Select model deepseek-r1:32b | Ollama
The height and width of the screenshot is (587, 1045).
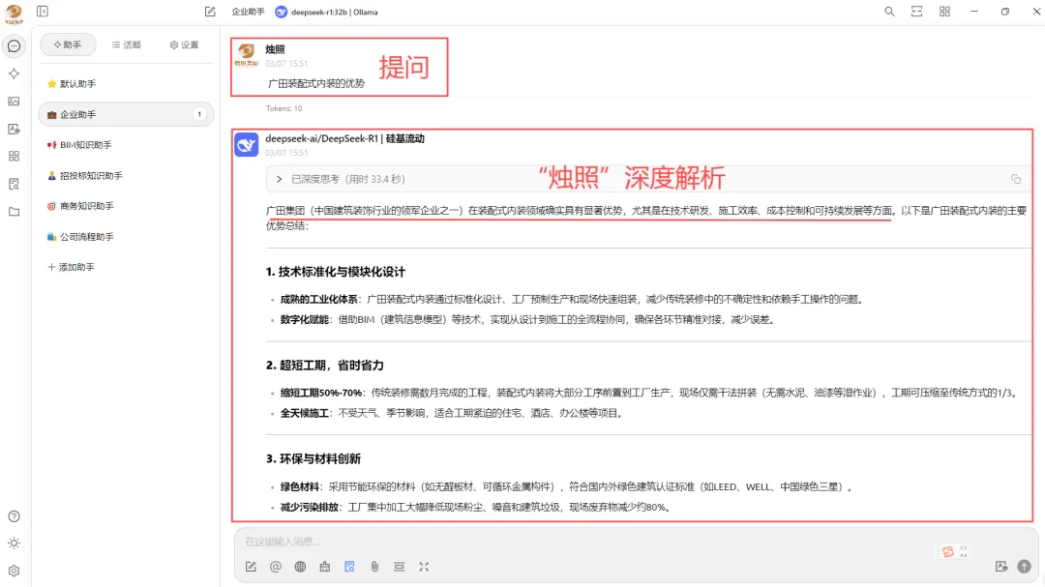click(327, 12)
